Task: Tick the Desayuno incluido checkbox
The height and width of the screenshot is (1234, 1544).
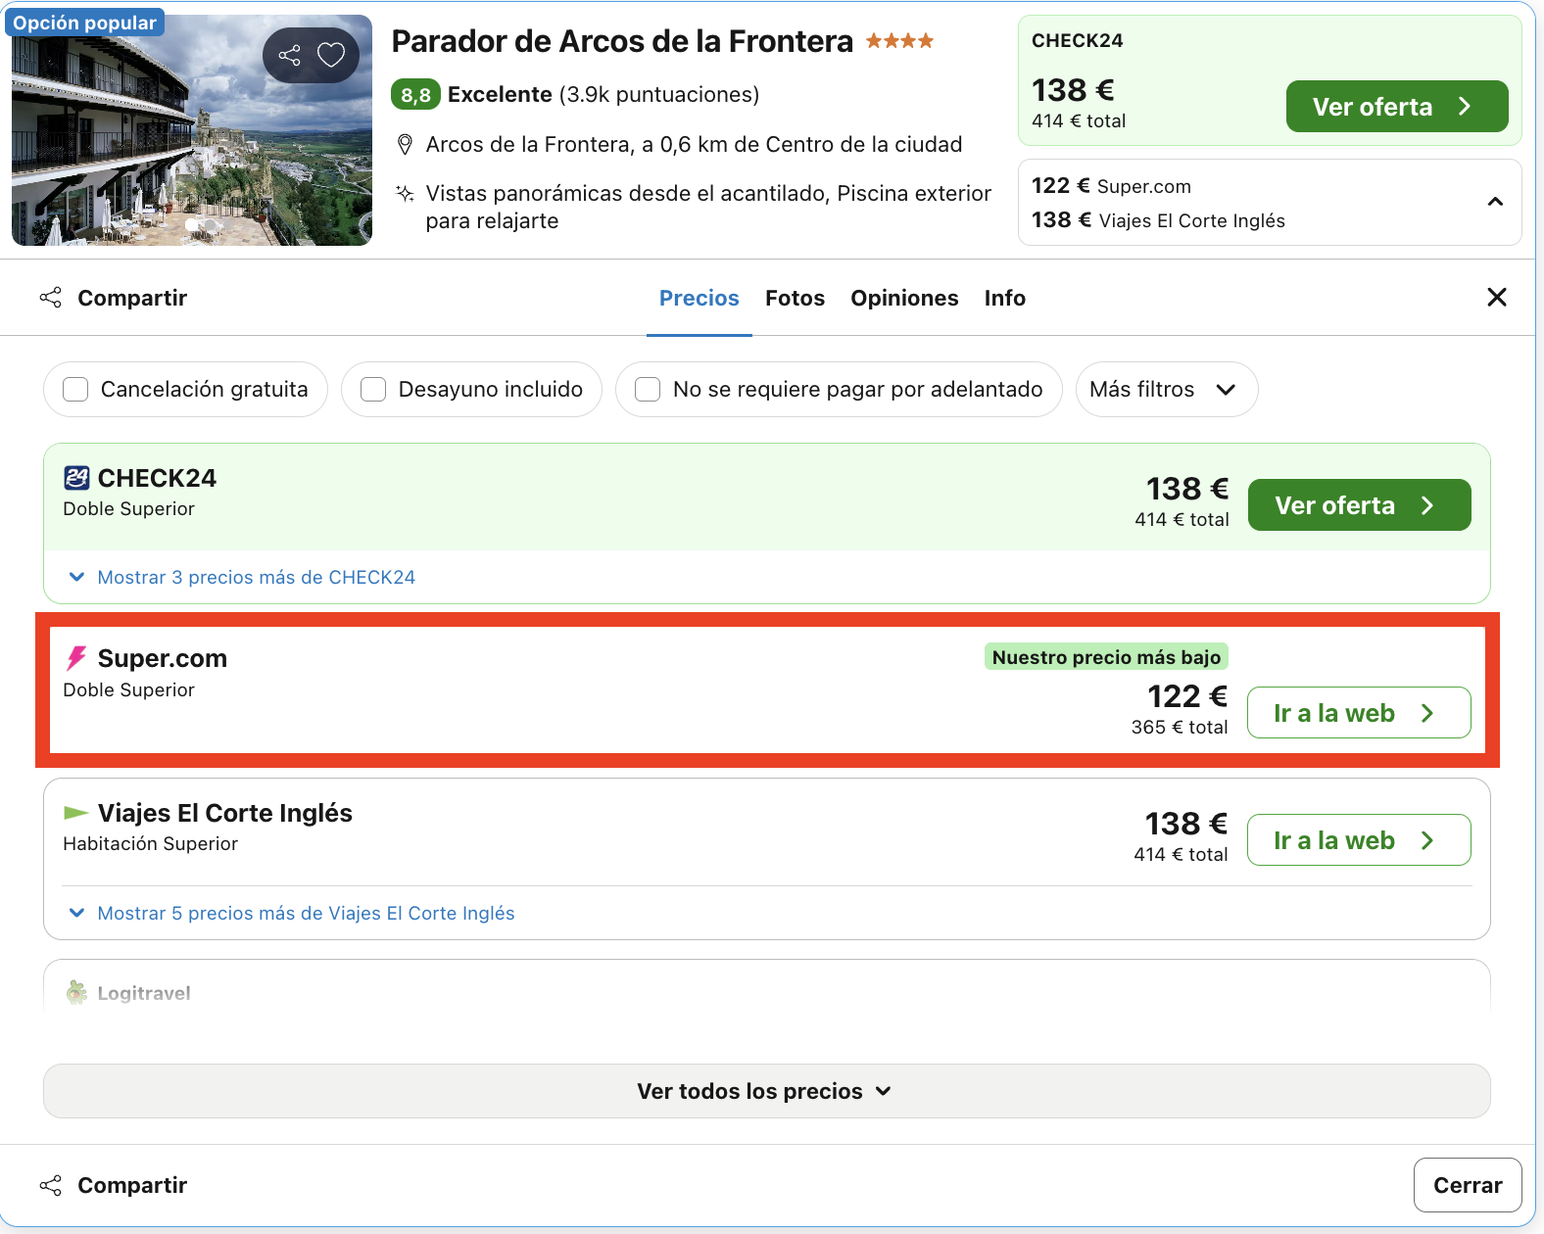Action: tap(373, 390)
